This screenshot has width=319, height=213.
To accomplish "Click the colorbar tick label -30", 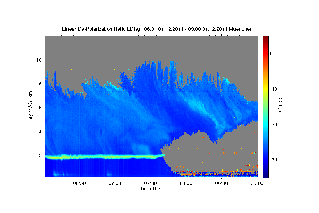I will pyautogui.click(x=274, y=160).
